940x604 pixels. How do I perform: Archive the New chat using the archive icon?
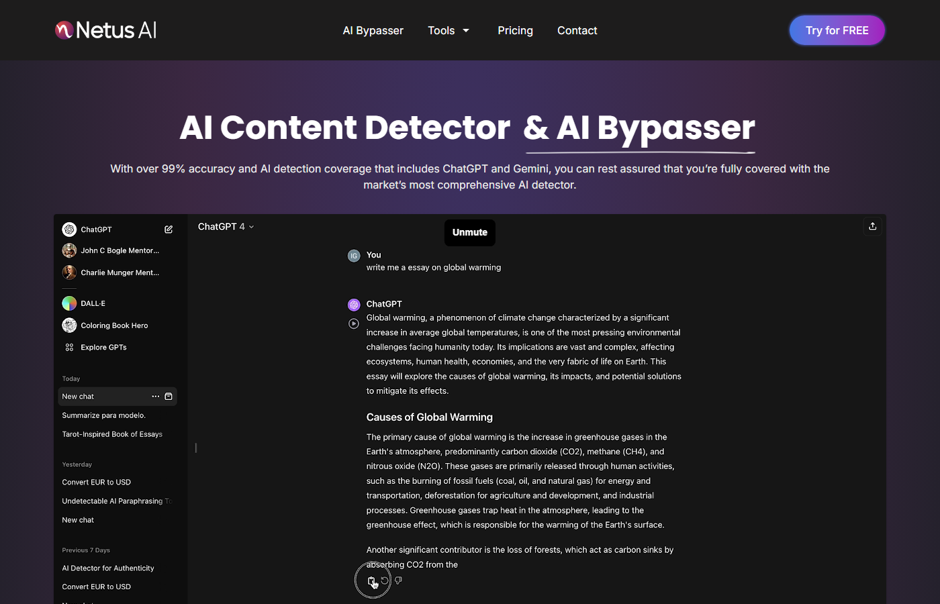(x=169, y=396)
